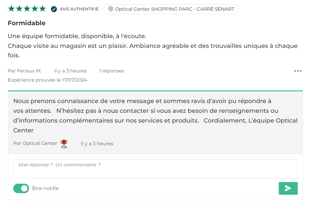Click the location pin icon next to the store name
This screenshot has height=207, width=310.
point(110,9)
